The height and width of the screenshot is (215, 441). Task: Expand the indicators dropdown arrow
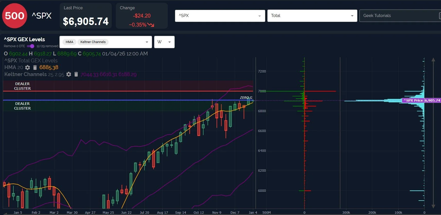[147, 42]
